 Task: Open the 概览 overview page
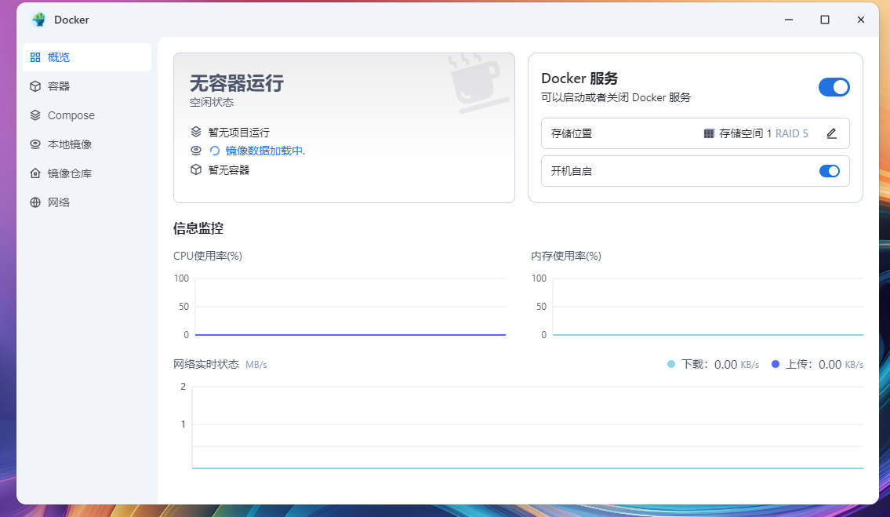coord(87,57)
